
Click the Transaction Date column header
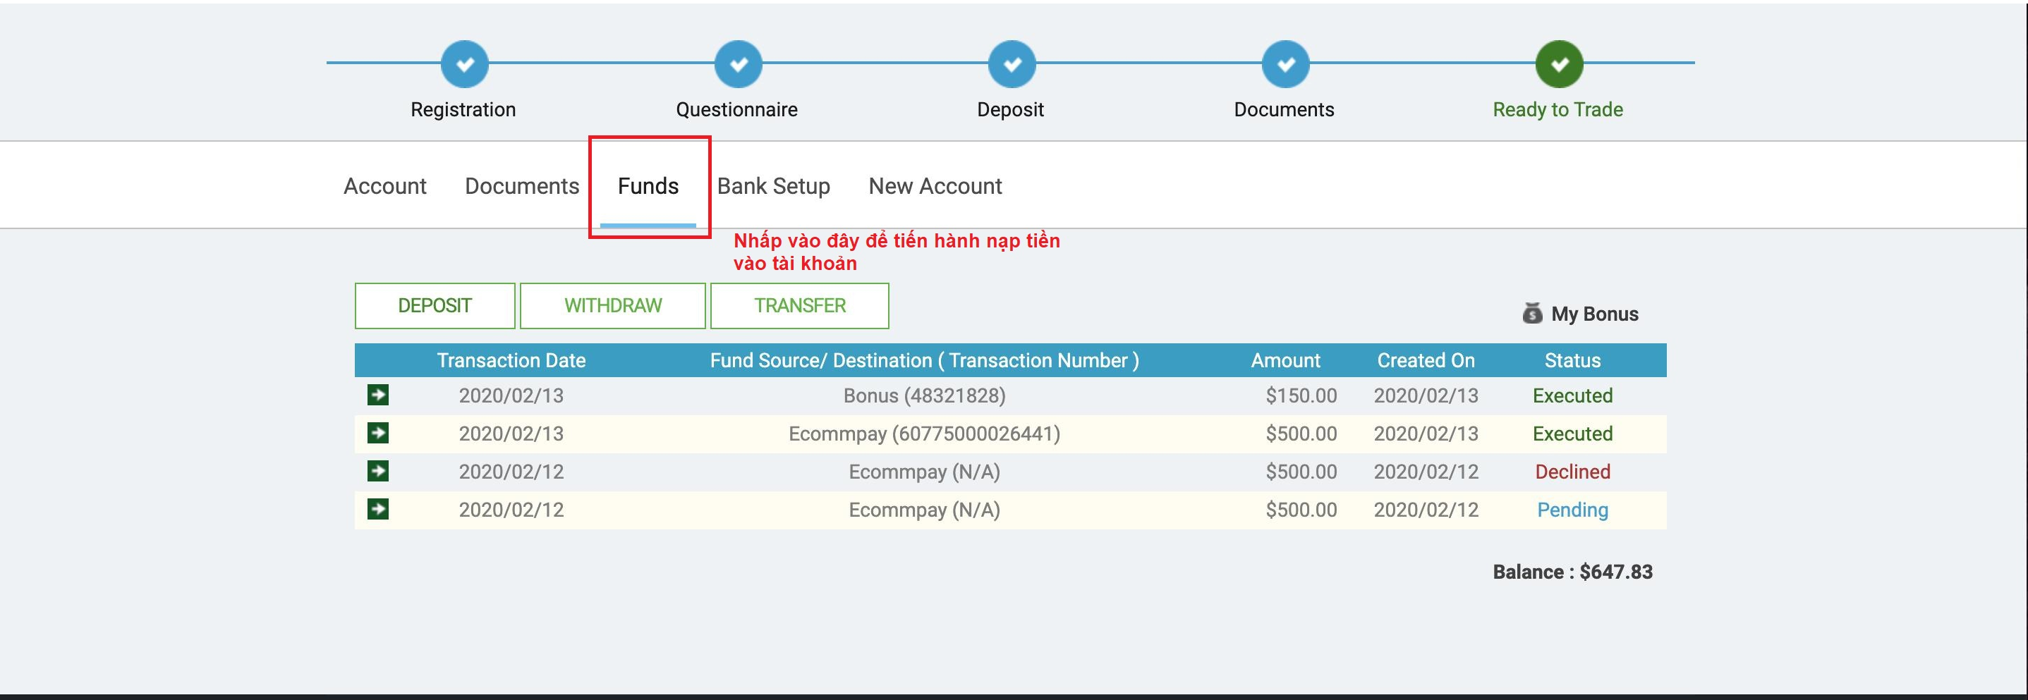point(511,360)
